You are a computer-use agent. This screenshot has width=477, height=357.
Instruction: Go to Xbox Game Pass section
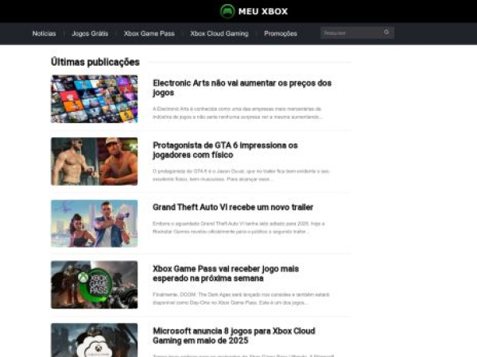coord(149,33)
